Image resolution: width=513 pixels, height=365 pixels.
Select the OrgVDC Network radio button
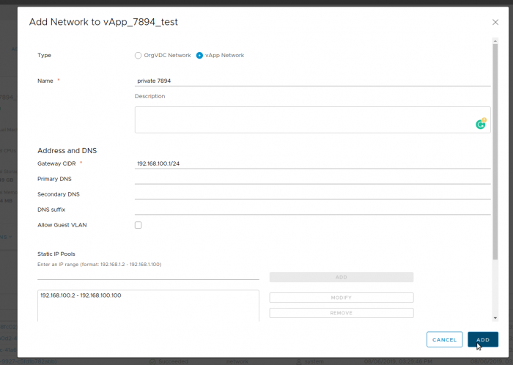(138, 55)
